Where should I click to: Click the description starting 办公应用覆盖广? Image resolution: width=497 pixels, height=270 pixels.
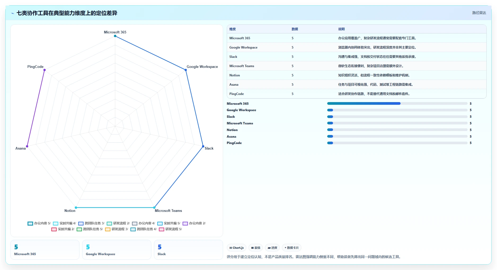coord(378,38)
